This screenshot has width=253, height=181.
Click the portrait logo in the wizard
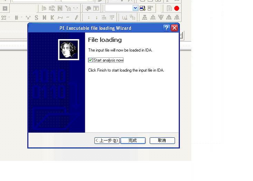pyautogui.click(x=69, y=49)
